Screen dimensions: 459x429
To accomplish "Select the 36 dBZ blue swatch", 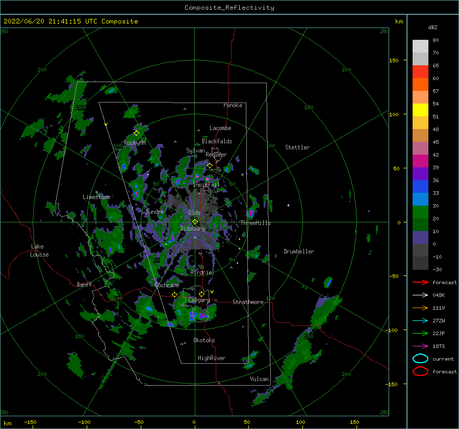I will coord(420,186).
